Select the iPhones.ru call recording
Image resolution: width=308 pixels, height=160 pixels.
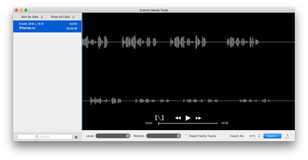[x=47, y=26]
